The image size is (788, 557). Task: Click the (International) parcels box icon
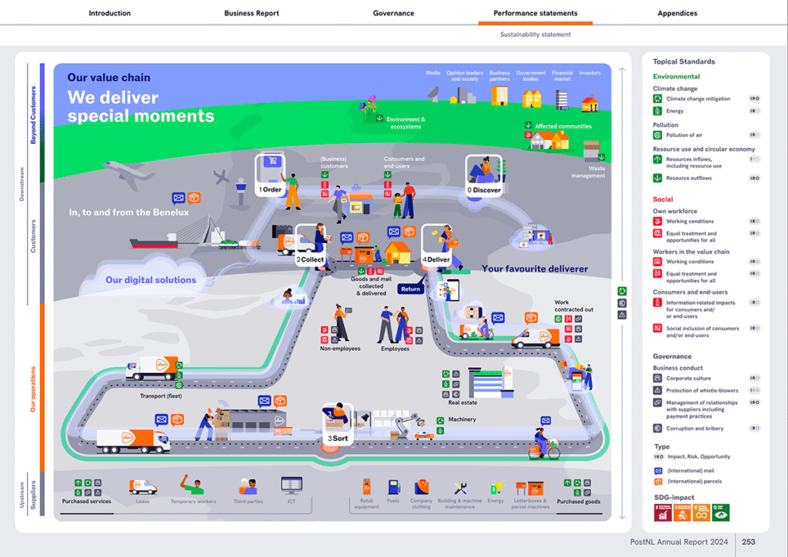pyautogui.click(x=658, y=482)
